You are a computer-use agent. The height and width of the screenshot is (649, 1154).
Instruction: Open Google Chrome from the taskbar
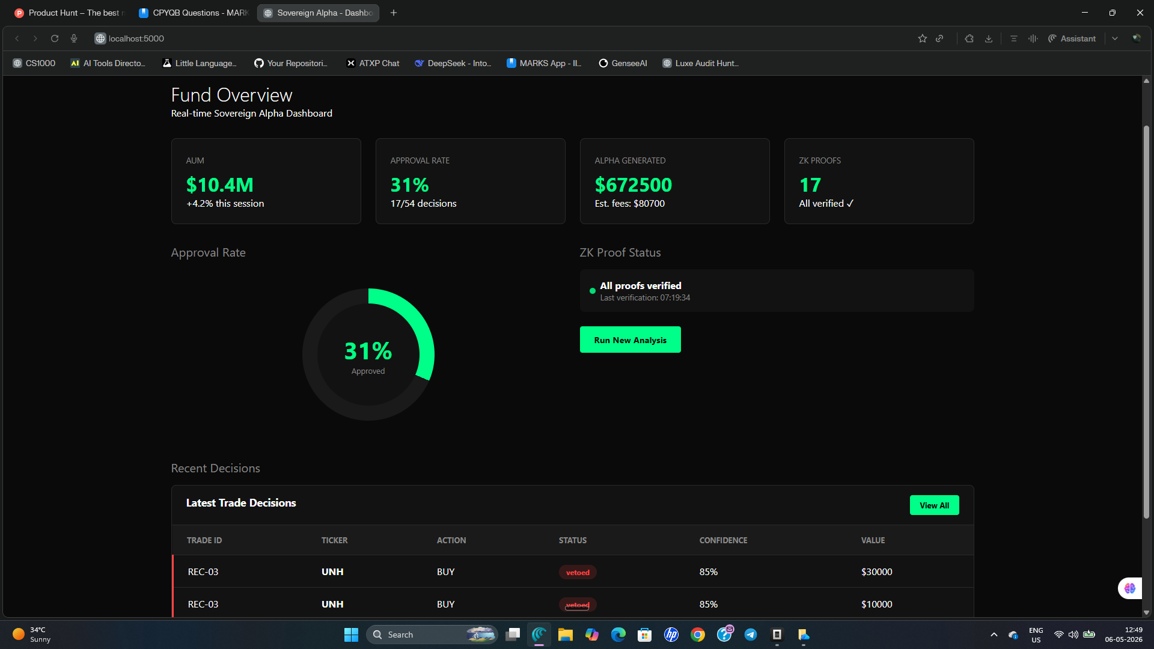(x=698, y=635)
